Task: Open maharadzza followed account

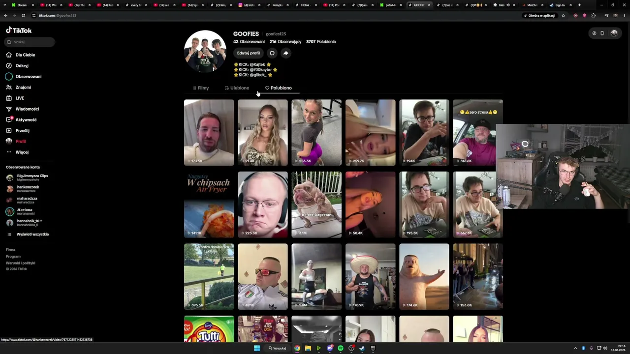Action: [x=22, y=200]
